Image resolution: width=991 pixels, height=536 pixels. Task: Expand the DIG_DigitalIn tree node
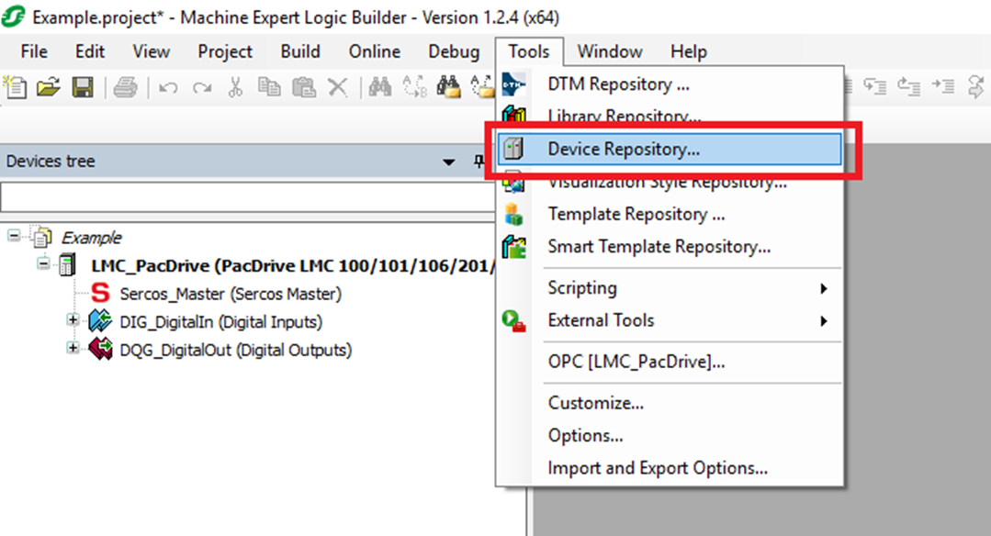[x=73, y=321]
